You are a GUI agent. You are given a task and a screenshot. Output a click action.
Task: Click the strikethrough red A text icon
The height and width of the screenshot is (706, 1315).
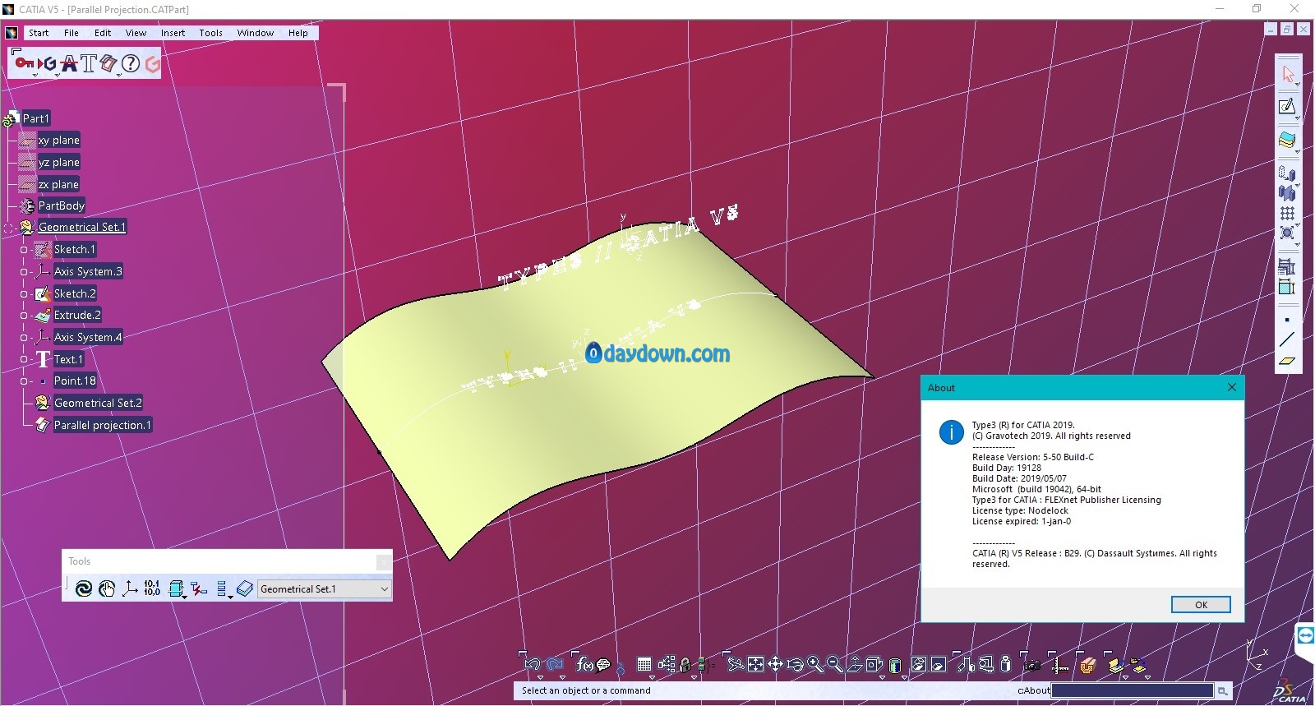69,63
